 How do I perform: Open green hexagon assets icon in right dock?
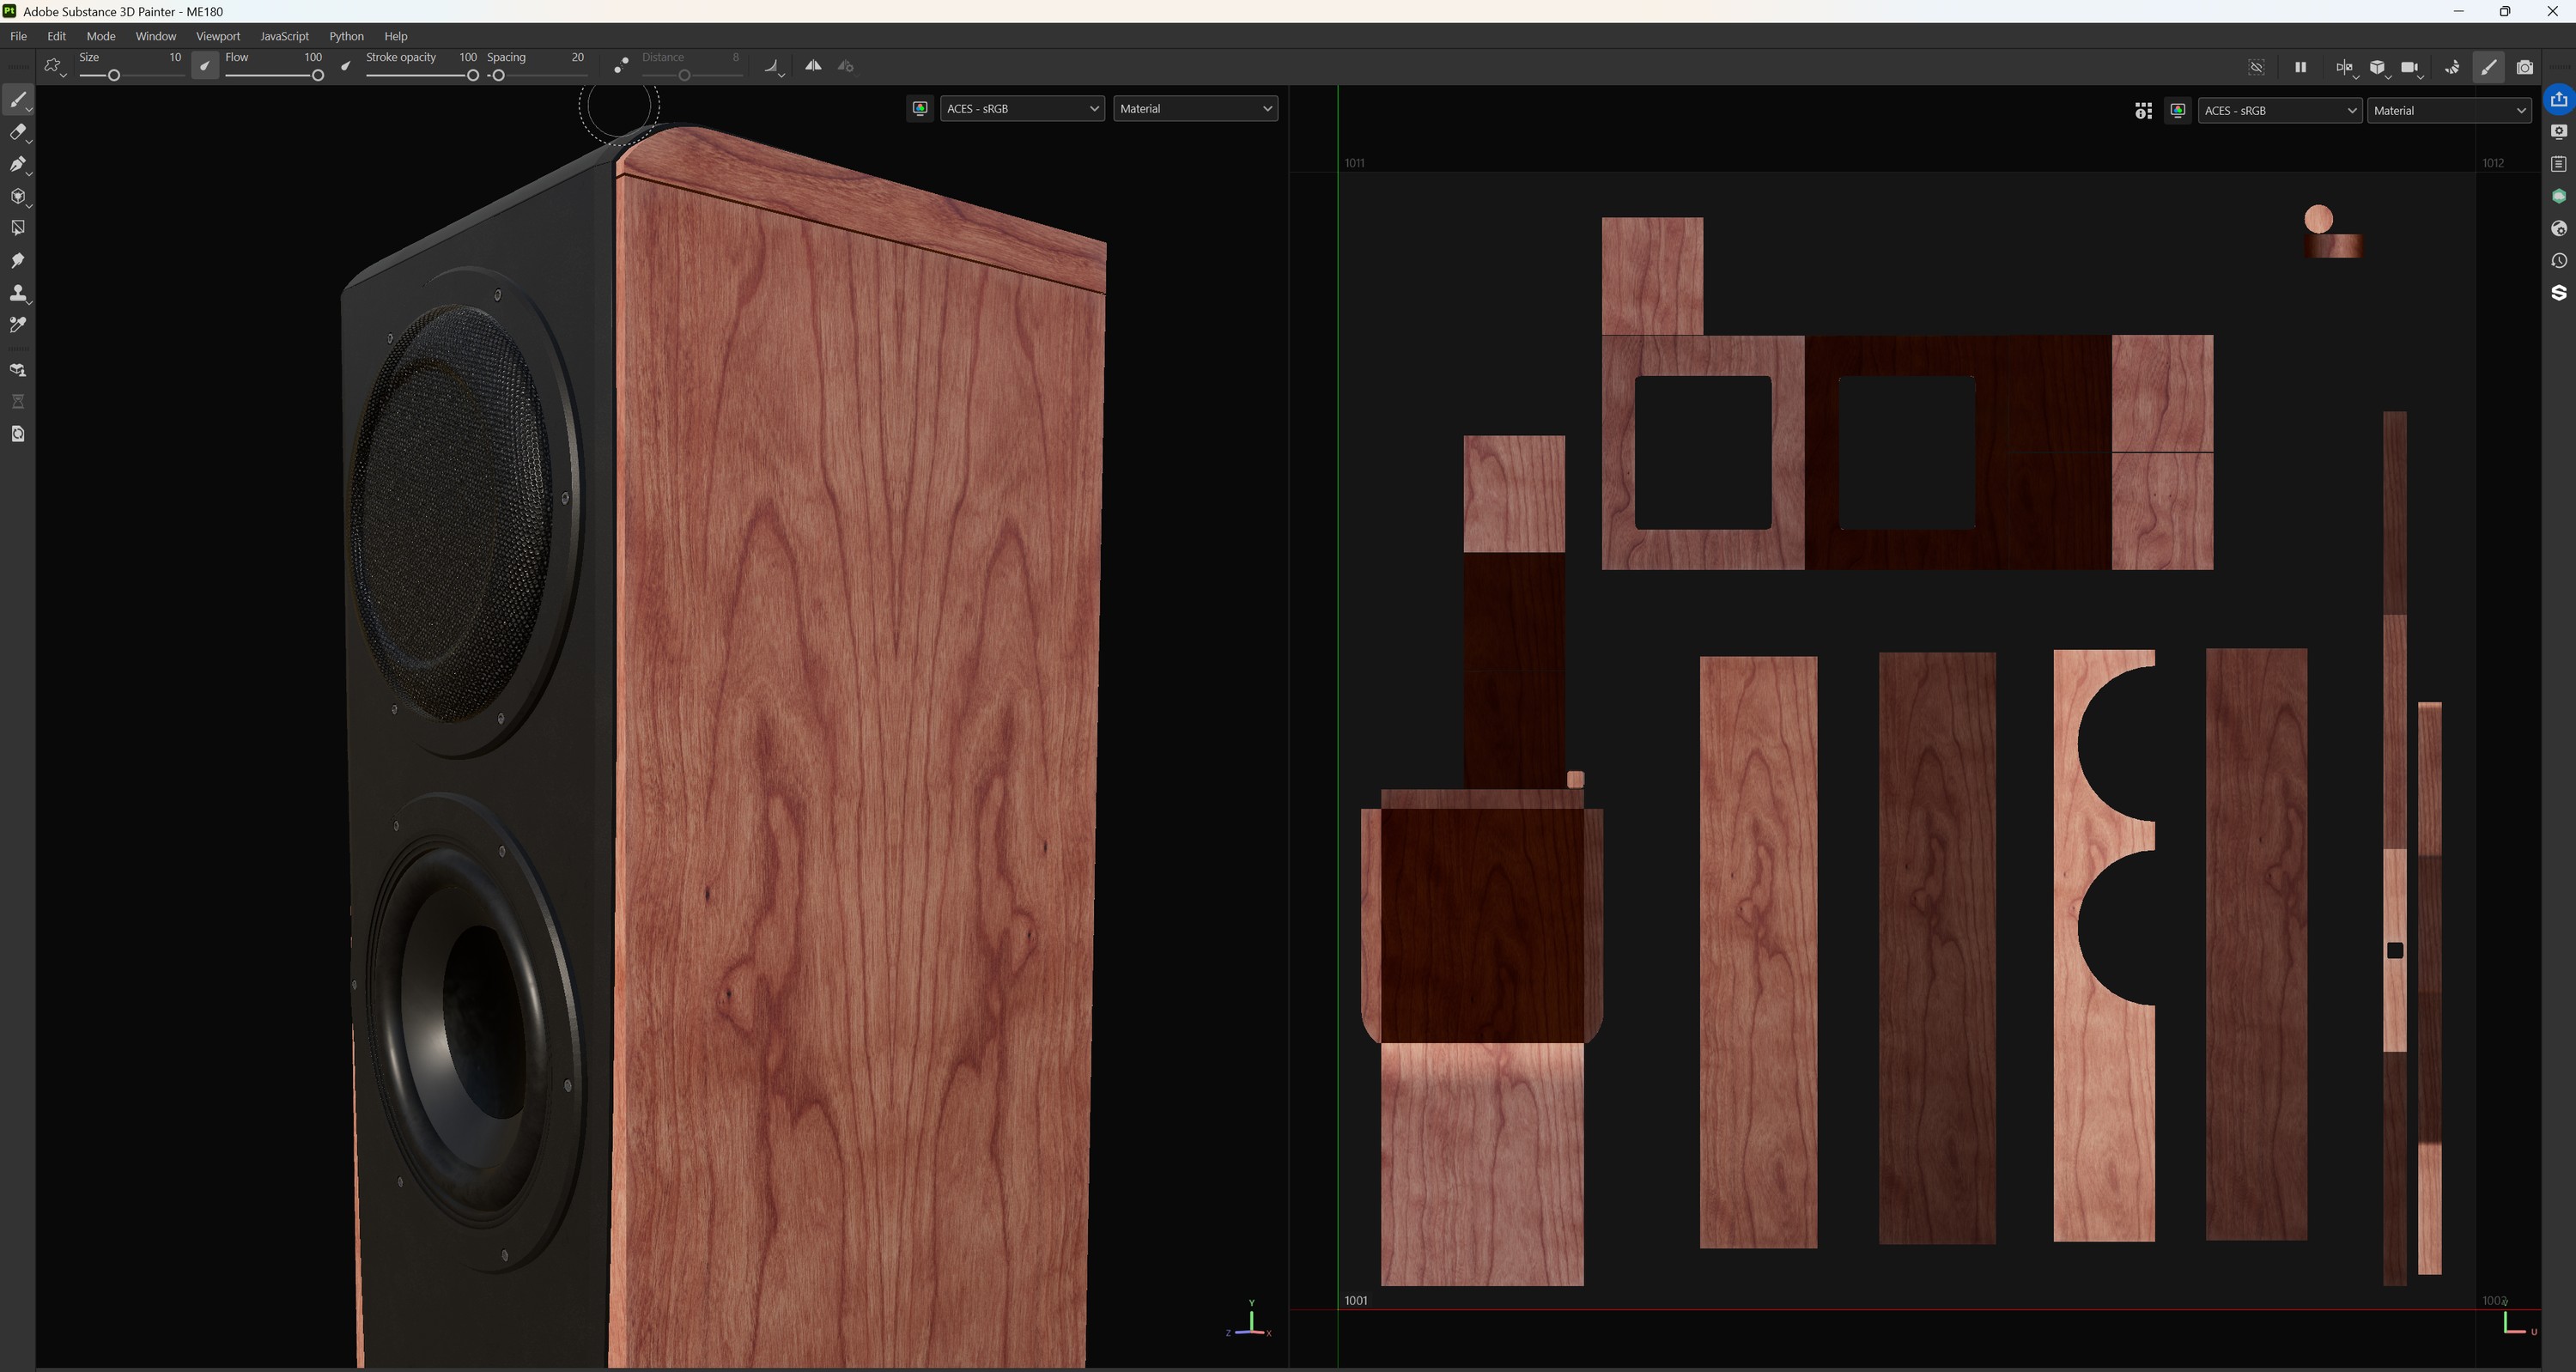click(2559, 196)
